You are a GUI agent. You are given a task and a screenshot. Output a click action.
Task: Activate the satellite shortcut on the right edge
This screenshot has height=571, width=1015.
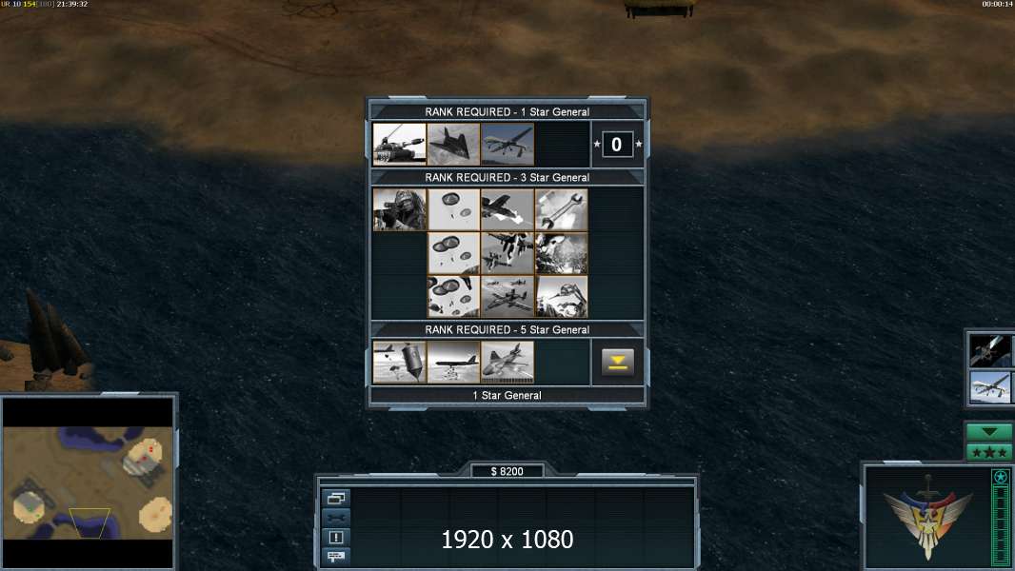(x=990, y=350)
